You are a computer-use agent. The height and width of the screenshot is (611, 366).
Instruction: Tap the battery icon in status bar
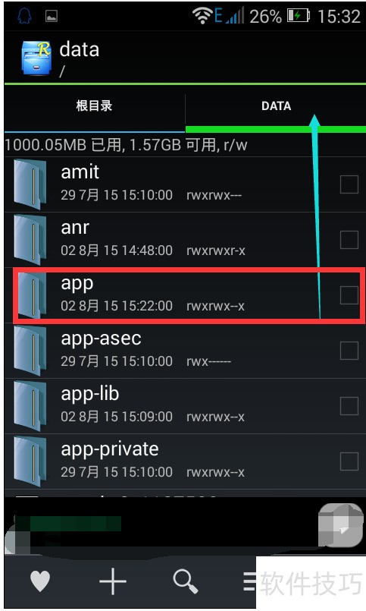point(299,16)
